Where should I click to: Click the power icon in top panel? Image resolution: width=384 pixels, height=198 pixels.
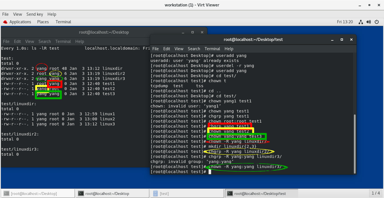pyautogui.click(x=377, y=22)
